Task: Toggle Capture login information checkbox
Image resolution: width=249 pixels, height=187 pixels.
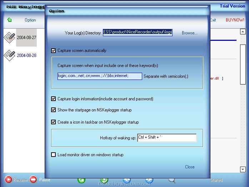Action: [53, 99]
